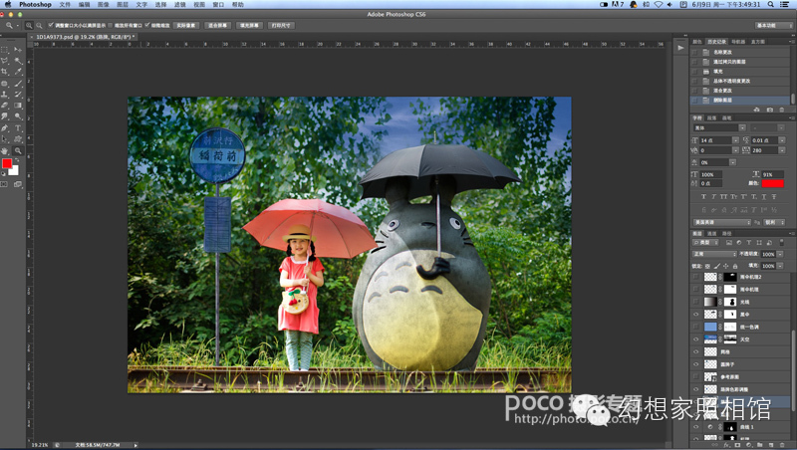Select the Zoom tool in toolbox
Viewport: 797px width, 450px height.
coord(18,151)
